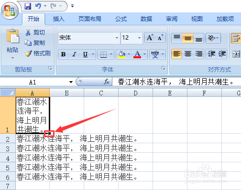The height and width of the screenshot is (190, 241).
Task: Toggle italic formatting
Action: 74,54
